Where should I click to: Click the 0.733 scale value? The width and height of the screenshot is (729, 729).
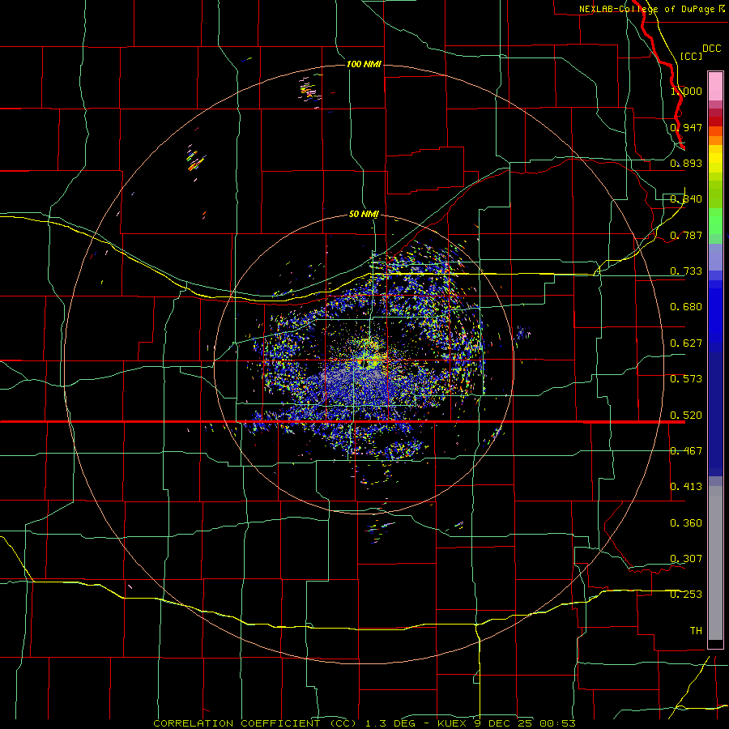(x=686, y=271)
